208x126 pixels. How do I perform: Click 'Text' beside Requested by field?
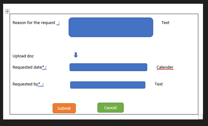click(159, 84)
